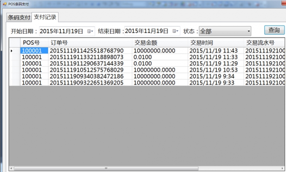The height and width of the screenshot is (172, 286).
Task: Expand the 状态 combo box showing 全部
Action: tap(225, 31)
